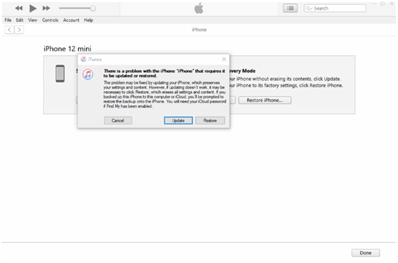The image size is (398, 263).
Task: Click the Done button
Action: click(366, 253)
